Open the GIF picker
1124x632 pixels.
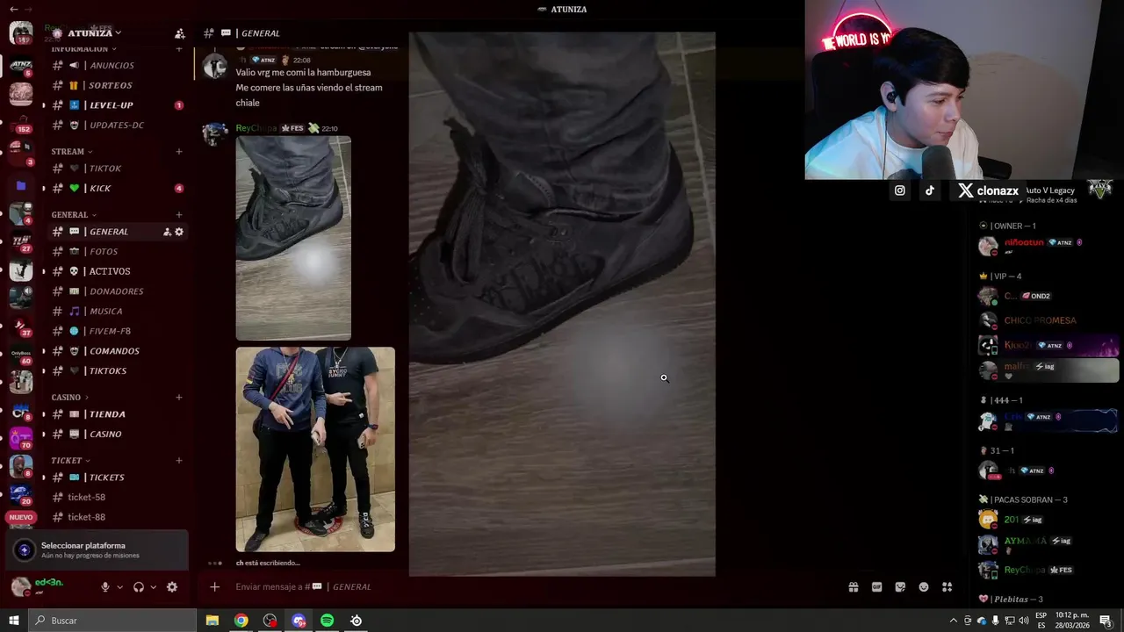tap(876, 587)
